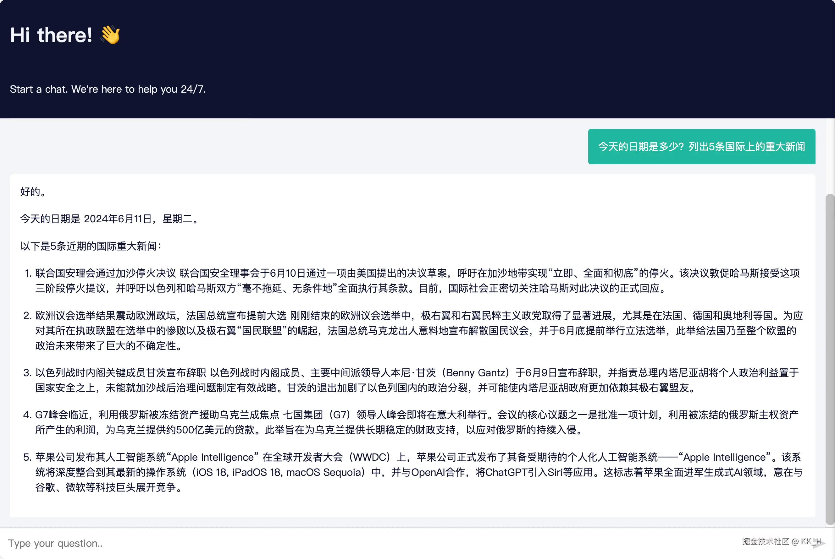
Task: Click the waving hand emoji
Action: [110, 35]
